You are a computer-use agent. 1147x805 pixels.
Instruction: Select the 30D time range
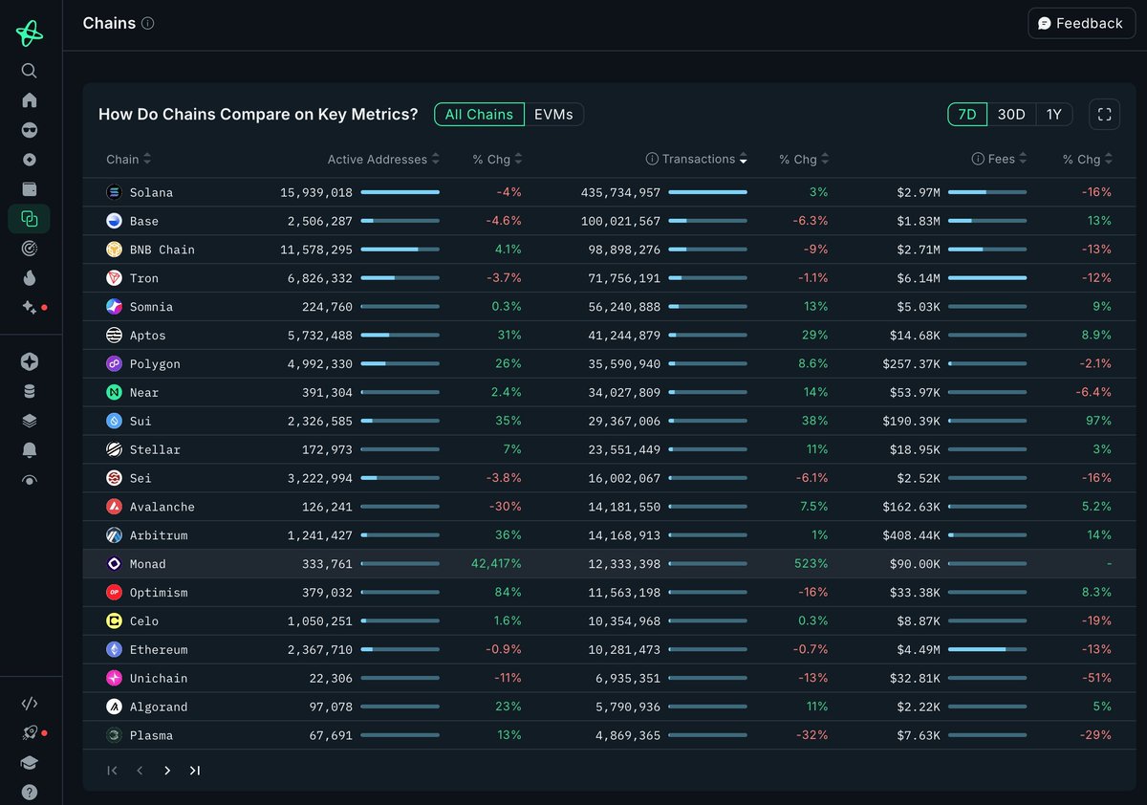click(1010, 114)
